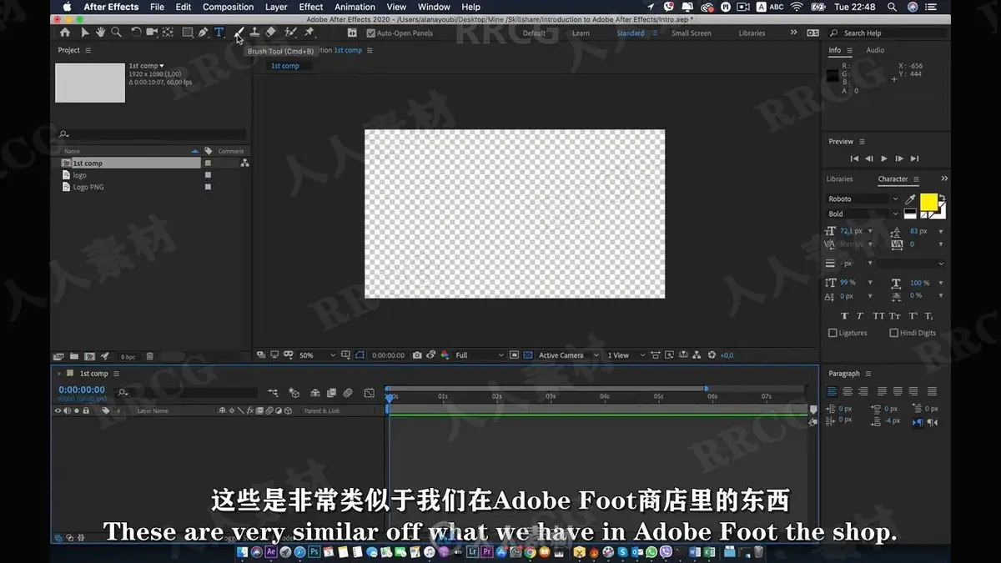Switch to the Small Screen workspace

click(692, 33)
